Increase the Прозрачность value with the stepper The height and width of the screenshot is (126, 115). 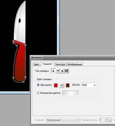pyautogui.click(x=107, y=119)
